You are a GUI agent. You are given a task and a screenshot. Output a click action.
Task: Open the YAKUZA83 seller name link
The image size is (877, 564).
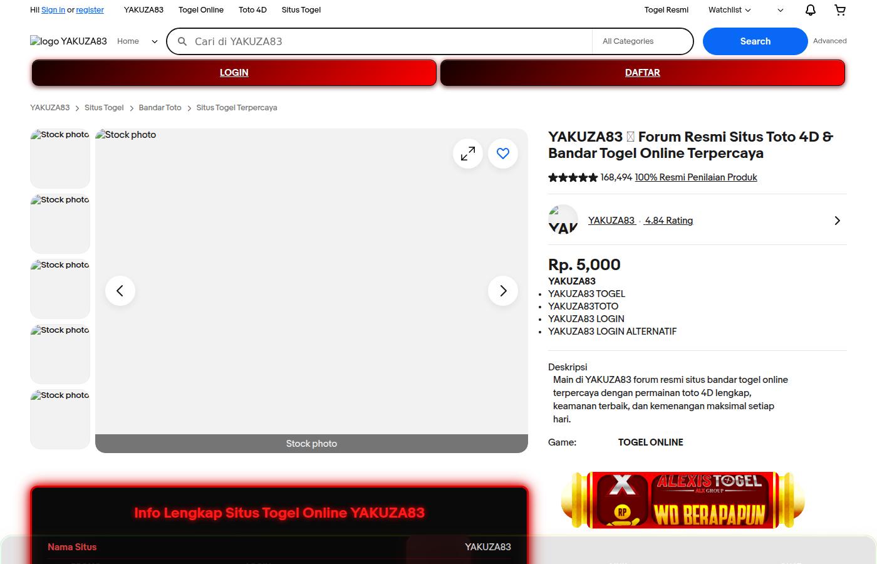pos(611,221)
